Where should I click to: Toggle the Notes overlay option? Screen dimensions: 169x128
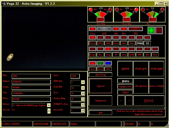click(x=116, y=43)
